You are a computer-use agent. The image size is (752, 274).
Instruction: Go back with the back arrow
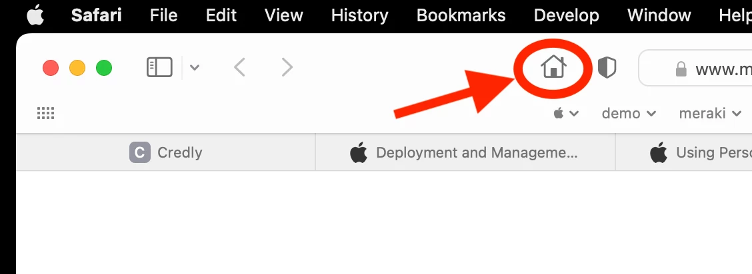click(x=240, y=67)
